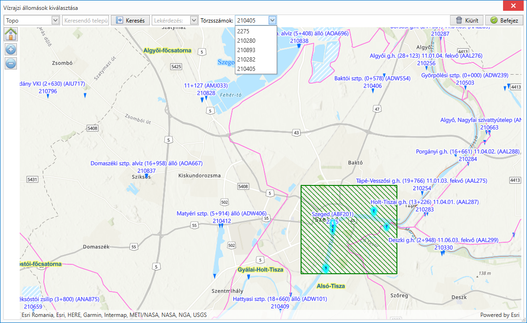Click the Hattyasi sztp. (18+660) station label

[280, 299]
